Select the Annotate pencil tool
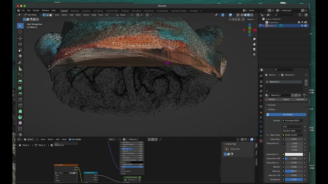The width and height of the screenshot is (328, 184). pos(20,63)
